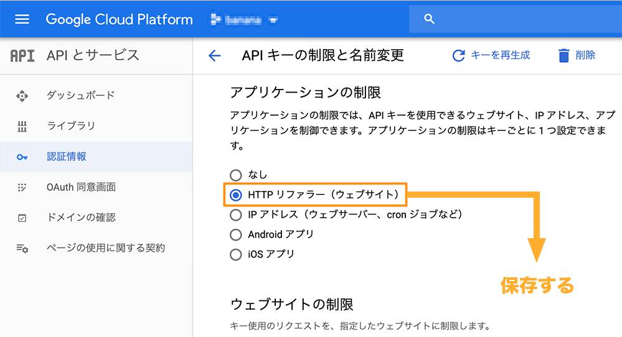Select the iOS アプリ radio option
622x337 pixels.
[235, 254]
